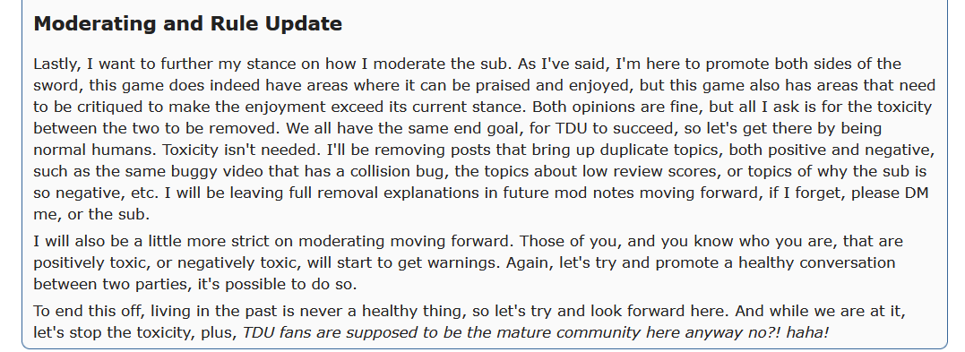Click the words "positively toxic"
Viewport: 965px width, 352px height.
(90, 262)
